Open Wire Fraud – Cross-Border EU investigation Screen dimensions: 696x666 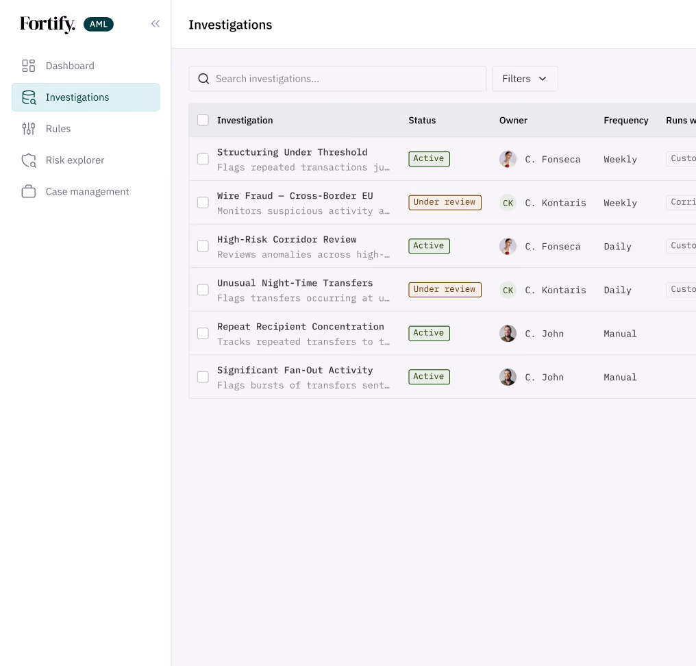click(x=295, y=196)
